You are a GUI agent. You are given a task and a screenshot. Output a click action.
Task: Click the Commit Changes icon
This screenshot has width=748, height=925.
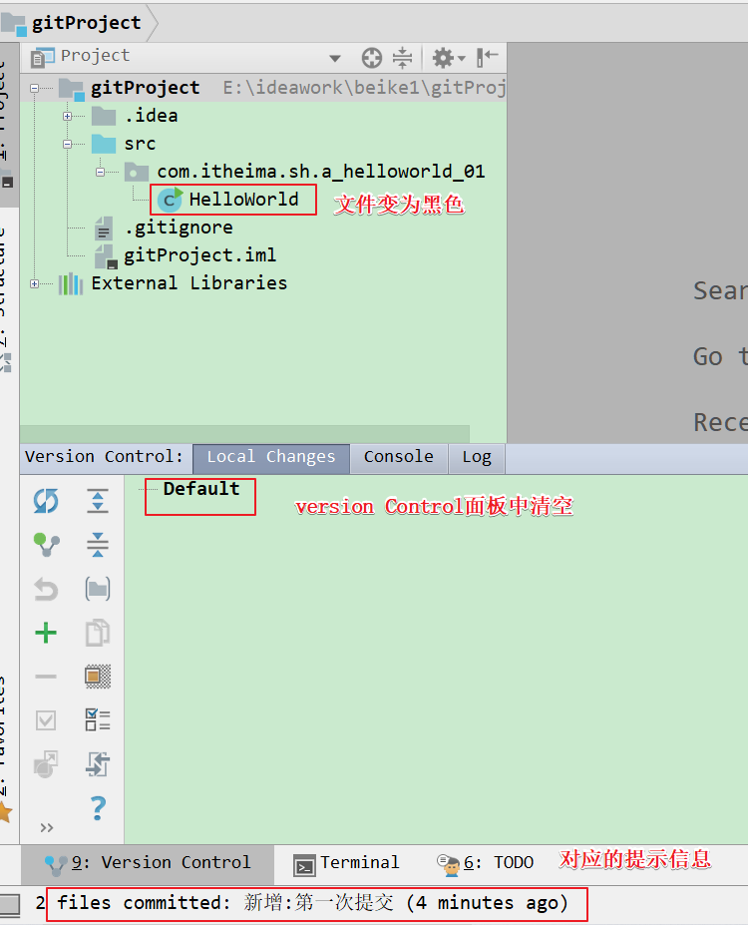click(x=46, y=545)
